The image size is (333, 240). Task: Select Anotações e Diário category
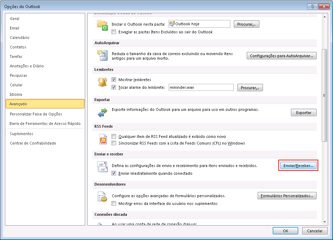45,66
